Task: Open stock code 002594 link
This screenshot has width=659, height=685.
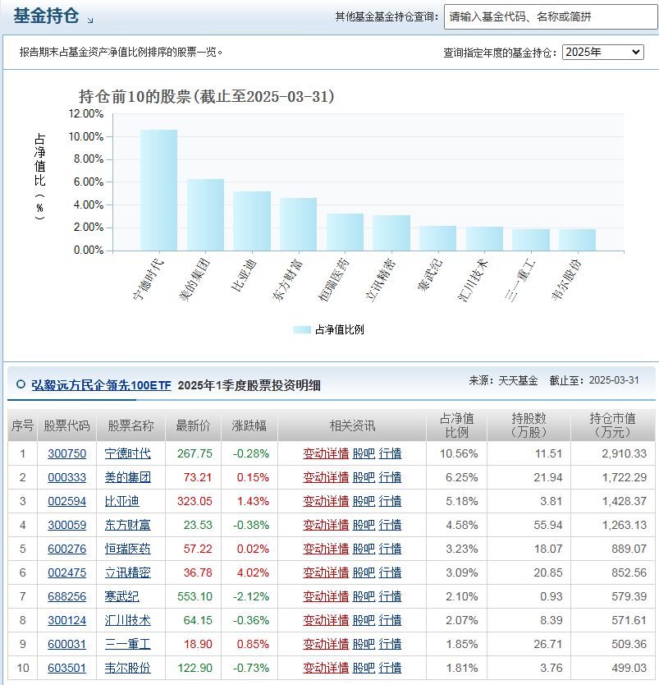Action: [x=66, y=501]
